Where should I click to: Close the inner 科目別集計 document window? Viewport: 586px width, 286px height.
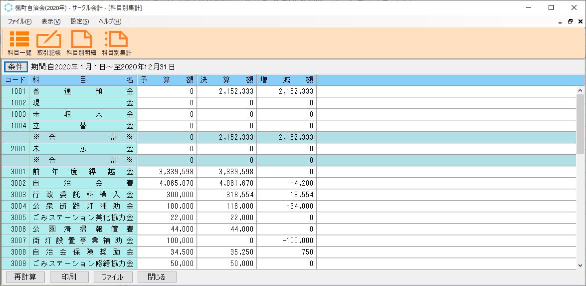pos(580,21)
